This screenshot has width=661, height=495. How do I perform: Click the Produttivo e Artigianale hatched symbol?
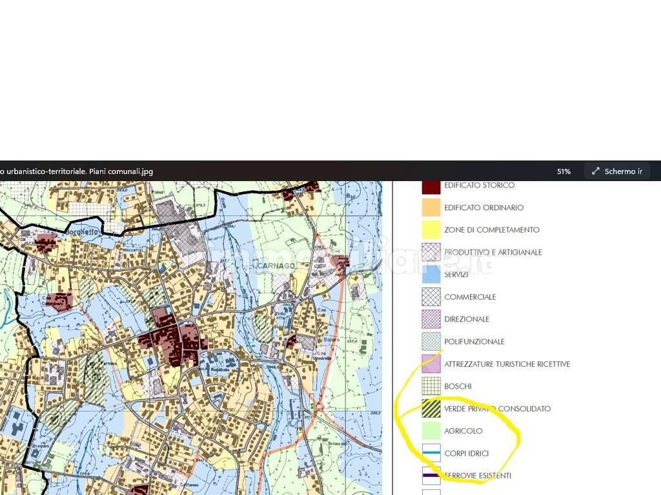point(431,252)
